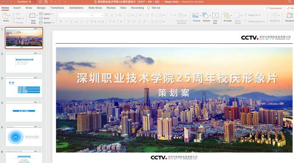This screenshot has height=163, width=294.
Task: Open the Shape Outline dropdown
Action: tap(254, 21)
